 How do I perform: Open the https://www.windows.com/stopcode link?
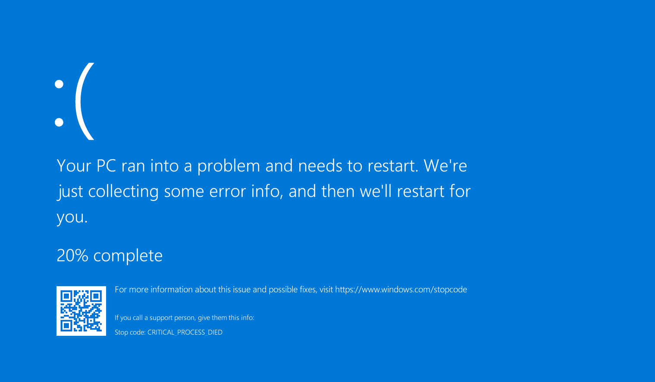(x=401, y=290)
